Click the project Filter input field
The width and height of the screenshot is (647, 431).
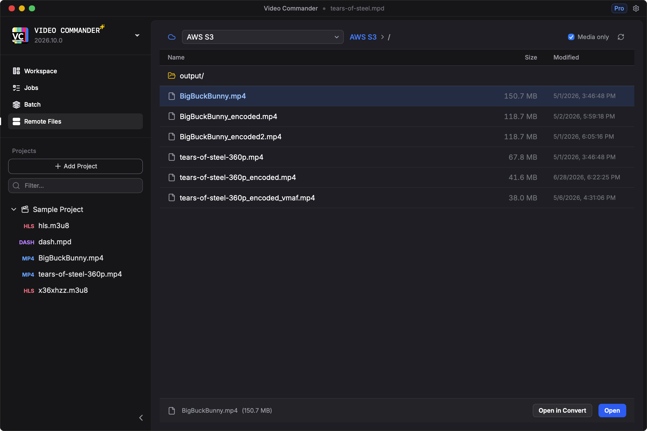75,186
